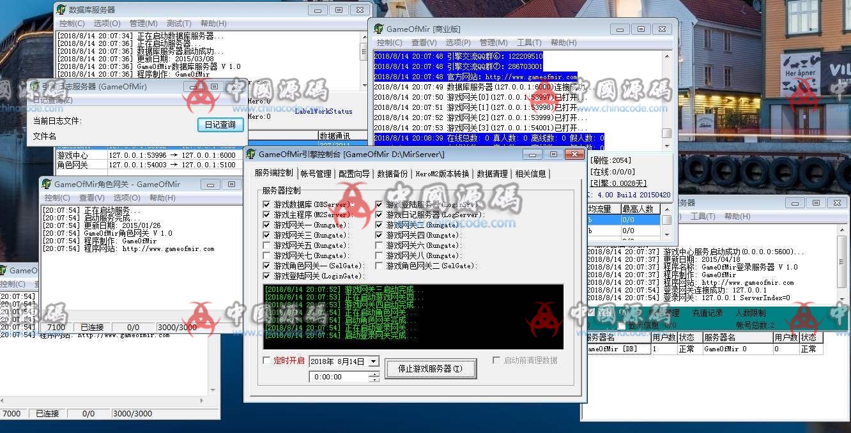The image size is (851, 433).
Task: Switch to the 帐号管理 tab
Action: (x=316, y=174)
